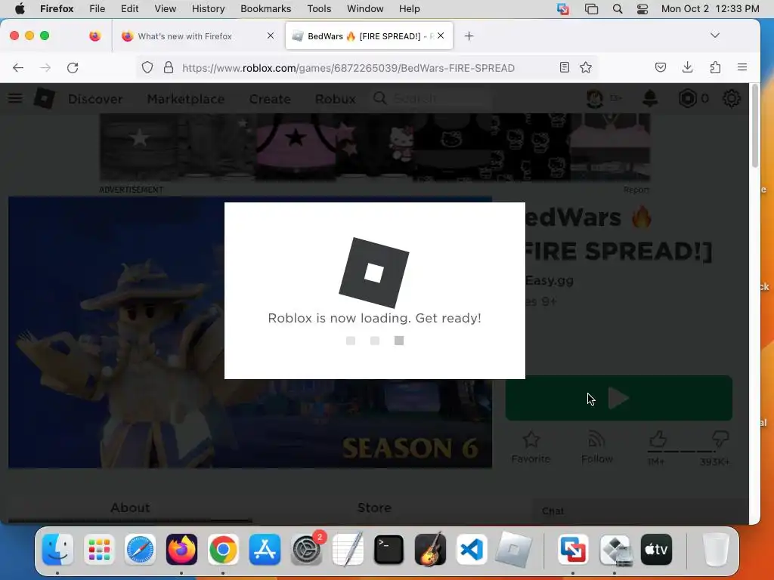
Task: Open the Firefox downloads panel
Action: (688, 67)
